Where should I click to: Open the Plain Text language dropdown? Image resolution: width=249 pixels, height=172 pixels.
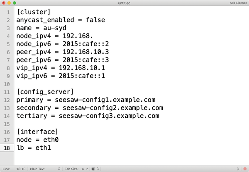pyautogui.click(x=45, y=169)
